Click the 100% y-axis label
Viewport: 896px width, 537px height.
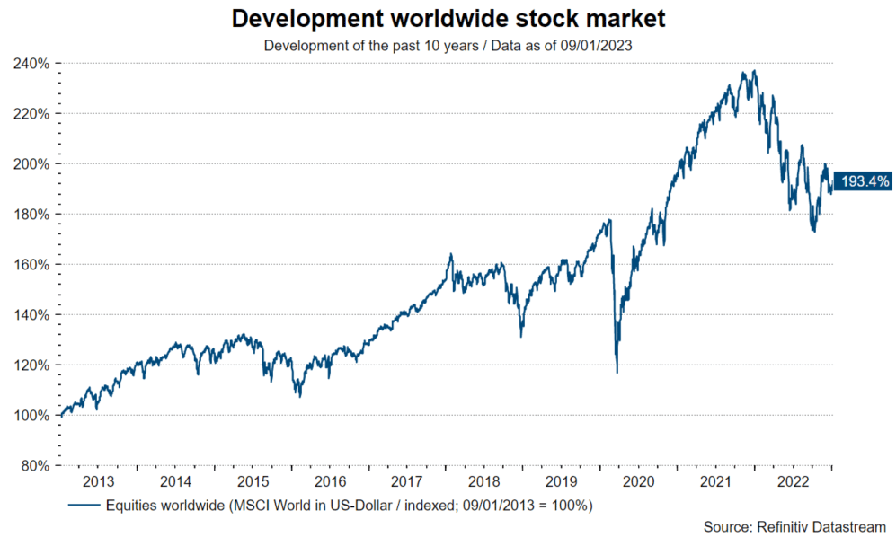pyautogui.click(x=30, y=416)
